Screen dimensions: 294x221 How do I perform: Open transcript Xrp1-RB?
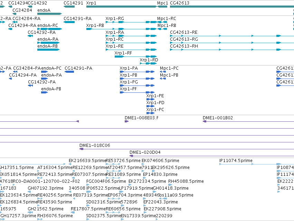95,26
